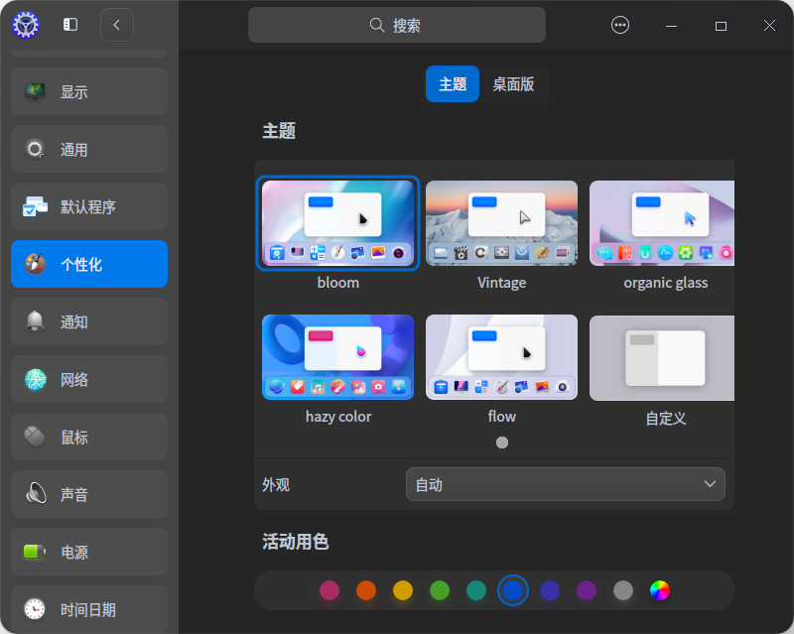This screenshot has width=794, height=634.
Task: Open Mouse (鼠标) settings
Action: point(89,437)
